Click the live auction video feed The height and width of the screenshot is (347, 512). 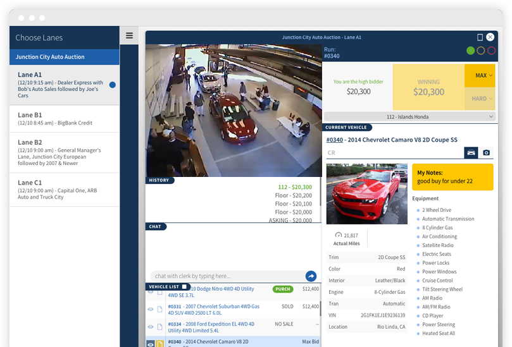234,111
